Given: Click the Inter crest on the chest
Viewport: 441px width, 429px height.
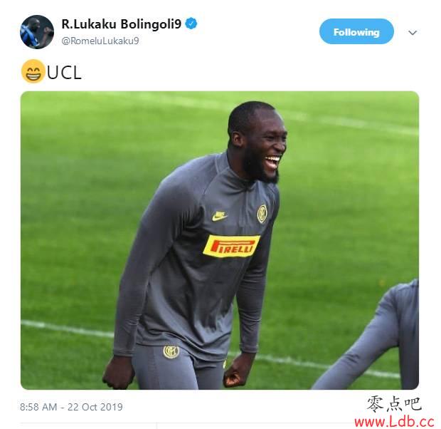Looking at the screenshot, I should (x=262, y=213).
